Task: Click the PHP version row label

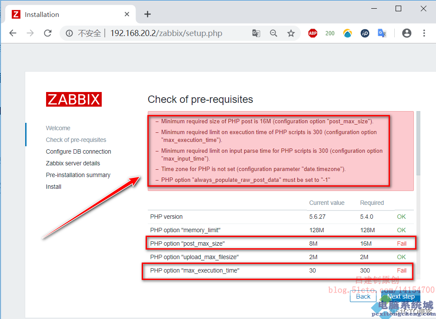Action: tap(166, 217)
